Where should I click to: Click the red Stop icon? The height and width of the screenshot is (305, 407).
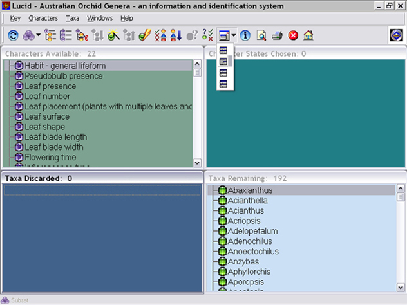coord(293,35)
